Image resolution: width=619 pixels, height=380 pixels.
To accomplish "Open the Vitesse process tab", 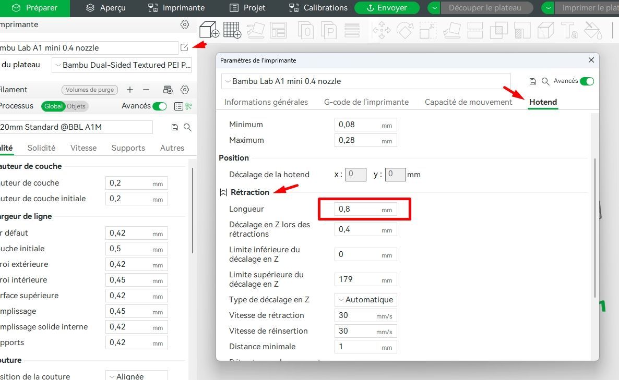I will pos(84,148).
